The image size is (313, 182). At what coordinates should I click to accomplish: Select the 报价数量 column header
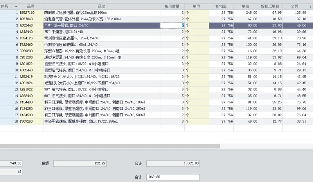point(172,7)
